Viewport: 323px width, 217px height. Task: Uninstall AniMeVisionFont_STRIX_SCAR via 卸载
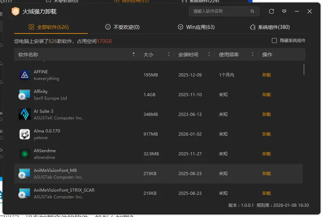pyautogui.click(x=266, y=193)
